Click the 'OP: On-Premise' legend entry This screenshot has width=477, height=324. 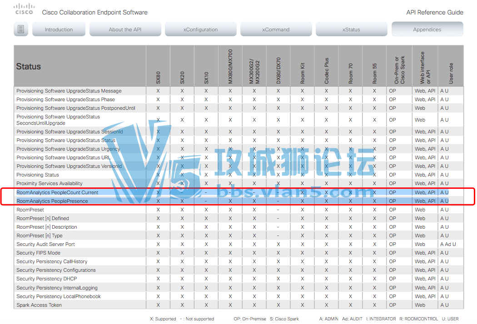pos(250,319)
